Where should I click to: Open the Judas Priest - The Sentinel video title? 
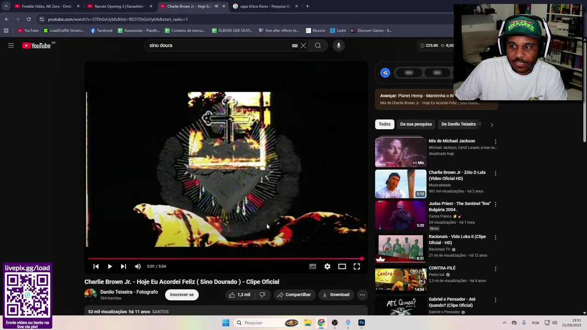[x=460, y=207]
